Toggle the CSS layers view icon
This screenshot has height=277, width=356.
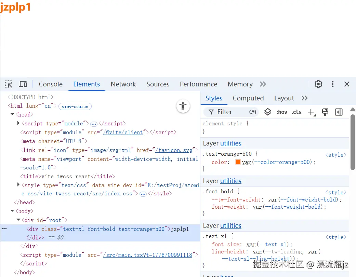click(268, 112)
